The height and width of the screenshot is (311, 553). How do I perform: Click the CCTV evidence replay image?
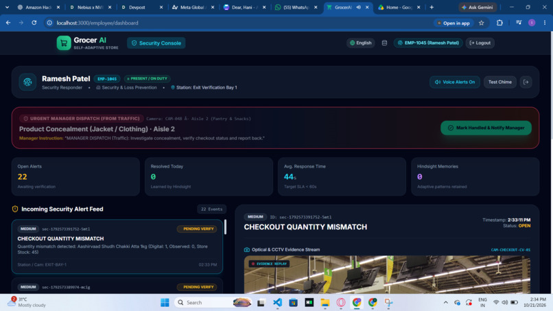coord(387,275)
